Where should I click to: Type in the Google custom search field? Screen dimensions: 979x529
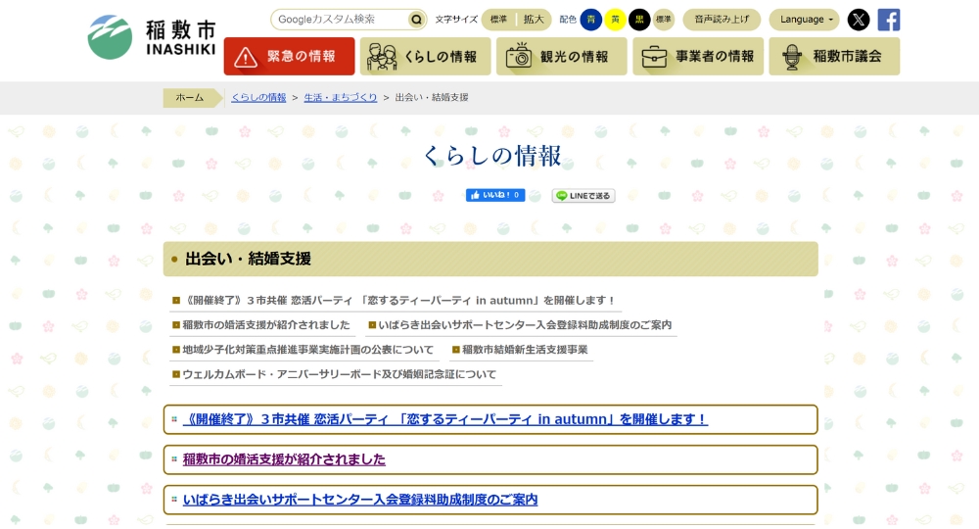[x=338, y=20]
